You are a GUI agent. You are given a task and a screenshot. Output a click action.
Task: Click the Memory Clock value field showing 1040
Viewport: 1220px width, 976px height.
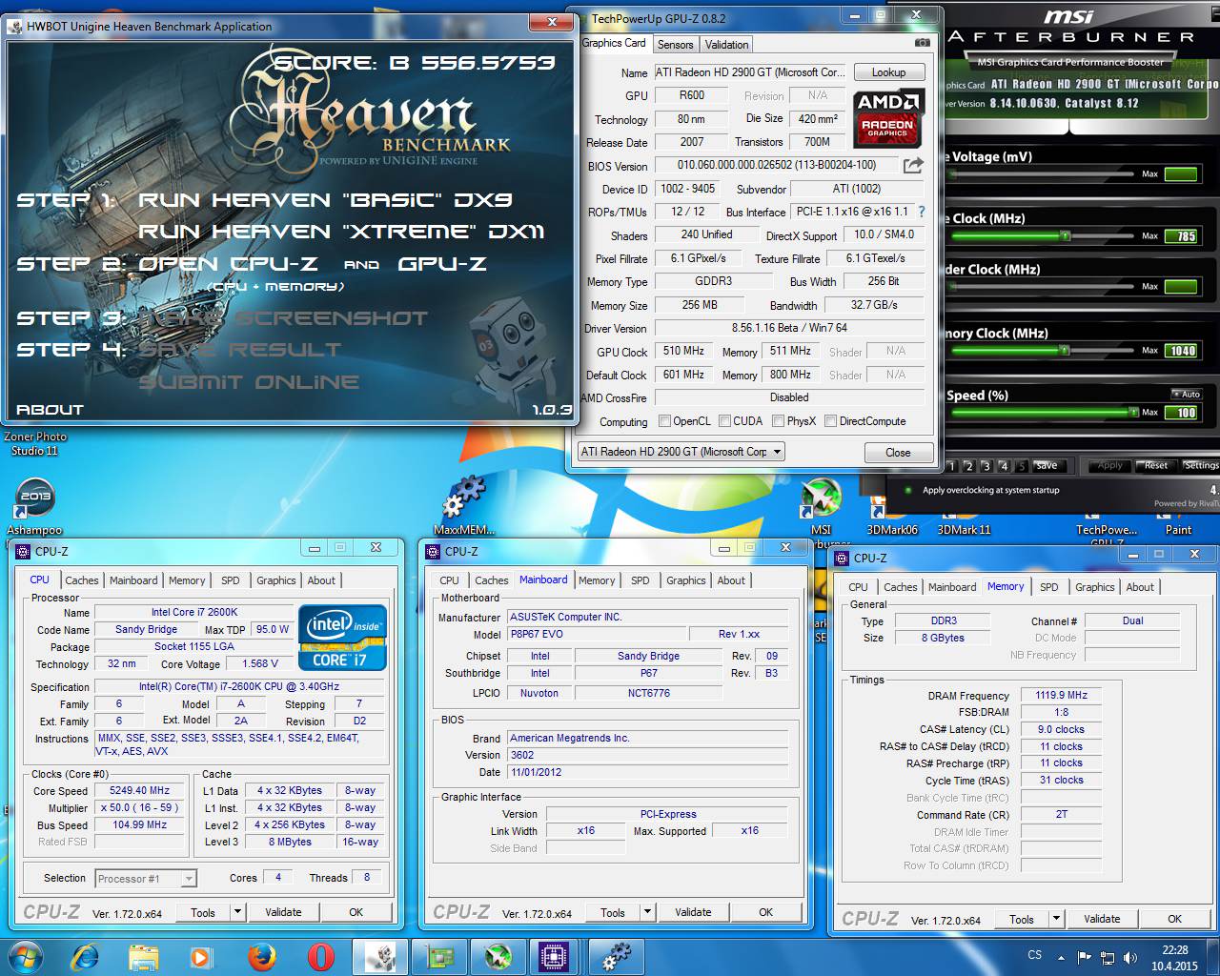tap(1181, 351)
